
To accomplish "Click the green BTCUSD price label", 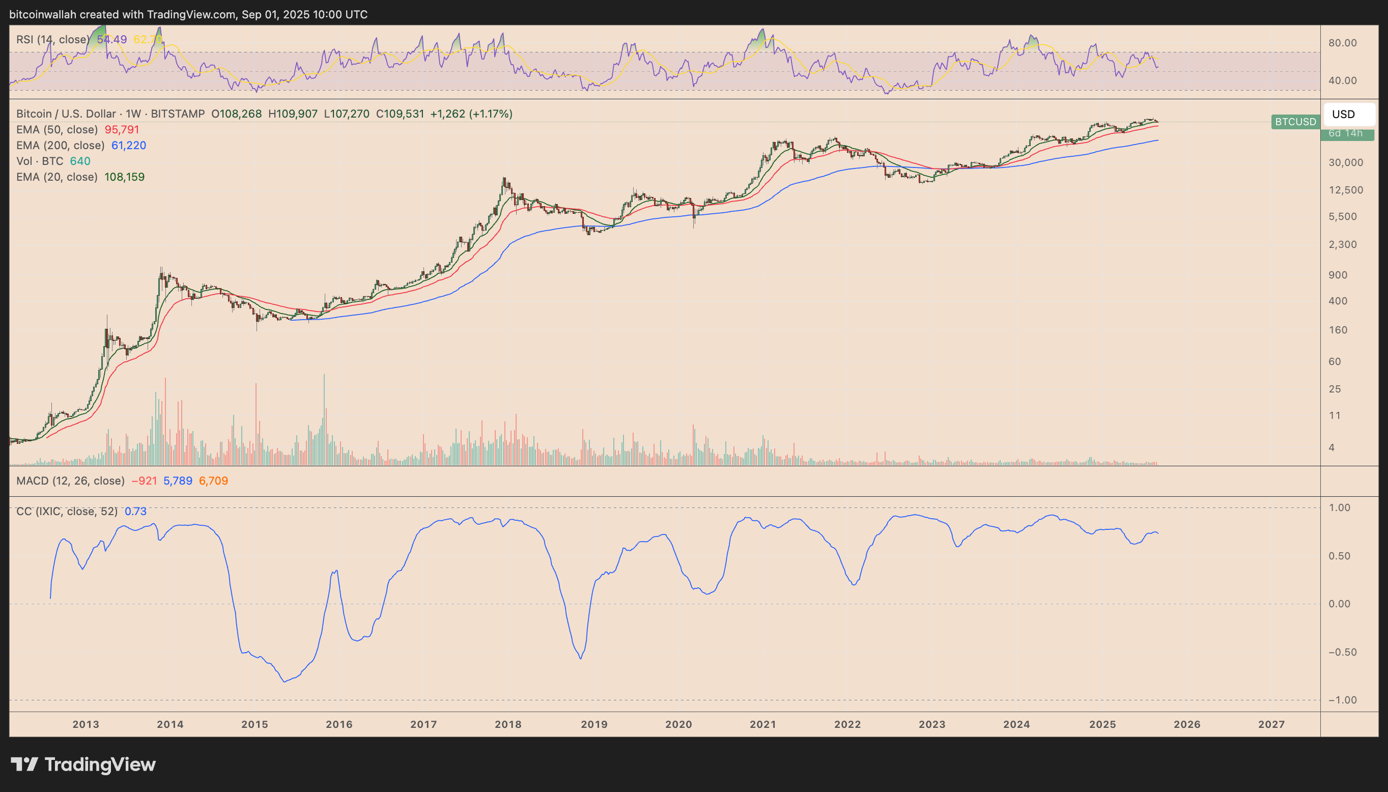I will coord(1295,122).
